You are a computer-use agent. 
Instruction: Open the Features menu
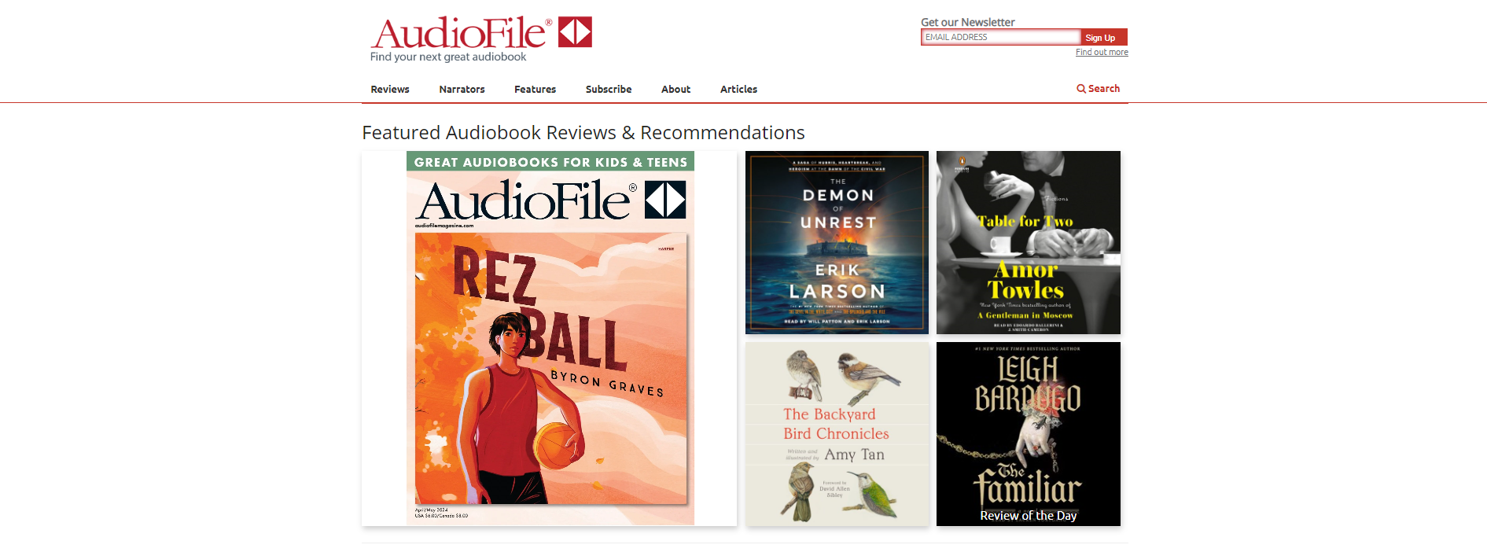[x=535, y=89]
